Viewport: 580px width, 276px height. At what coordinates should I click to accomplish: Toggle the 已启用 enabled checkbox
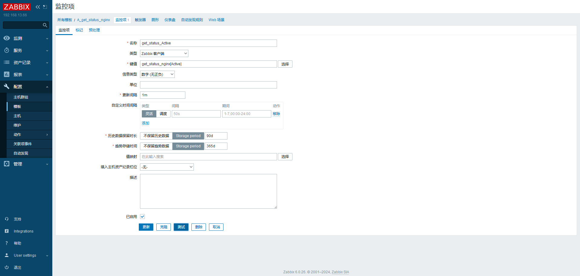[x=142, y=217]
